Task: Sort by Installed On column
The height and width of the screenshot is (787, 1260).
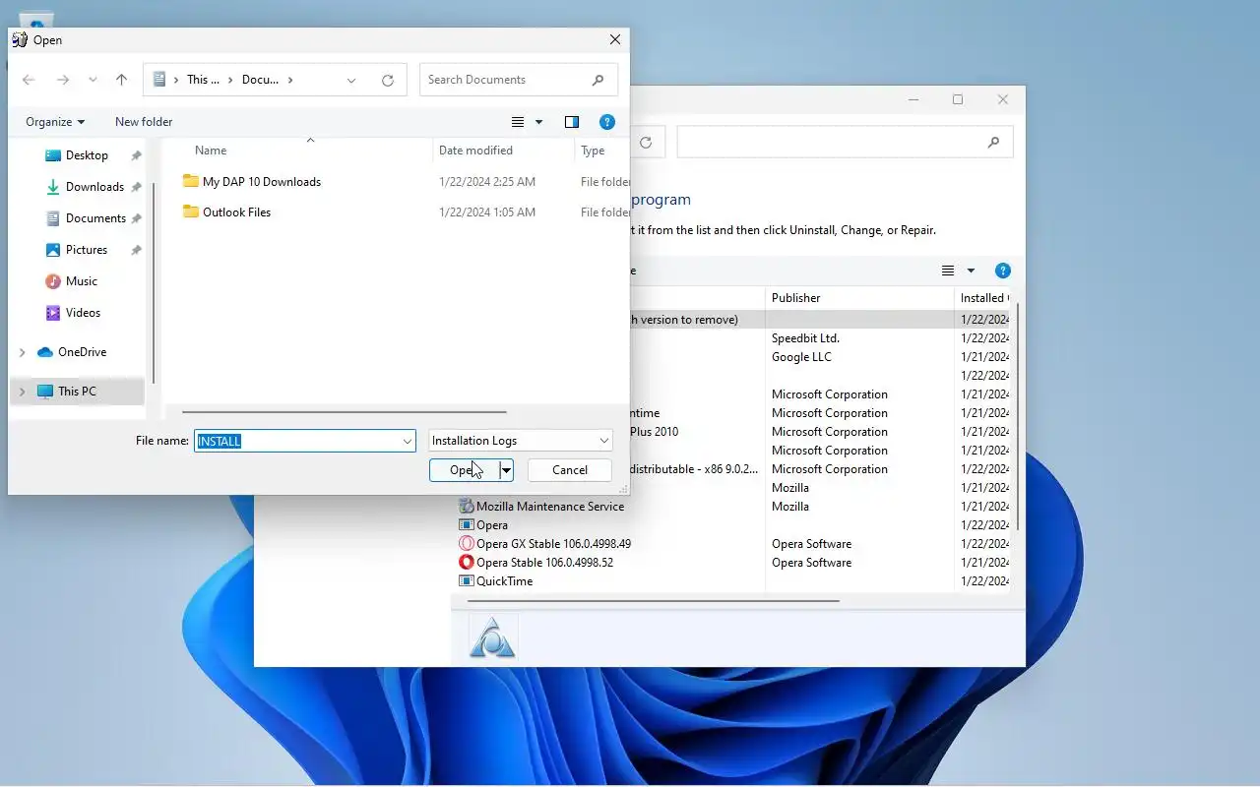Action: [982, 298]
